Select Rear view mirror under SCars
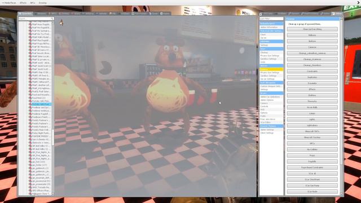 271,119
